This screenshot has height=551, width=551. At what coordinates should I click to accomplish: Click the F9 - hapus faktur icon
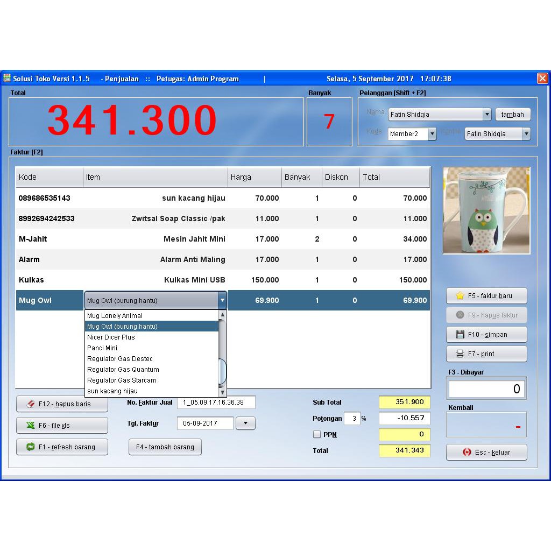(x=461, y=315)
